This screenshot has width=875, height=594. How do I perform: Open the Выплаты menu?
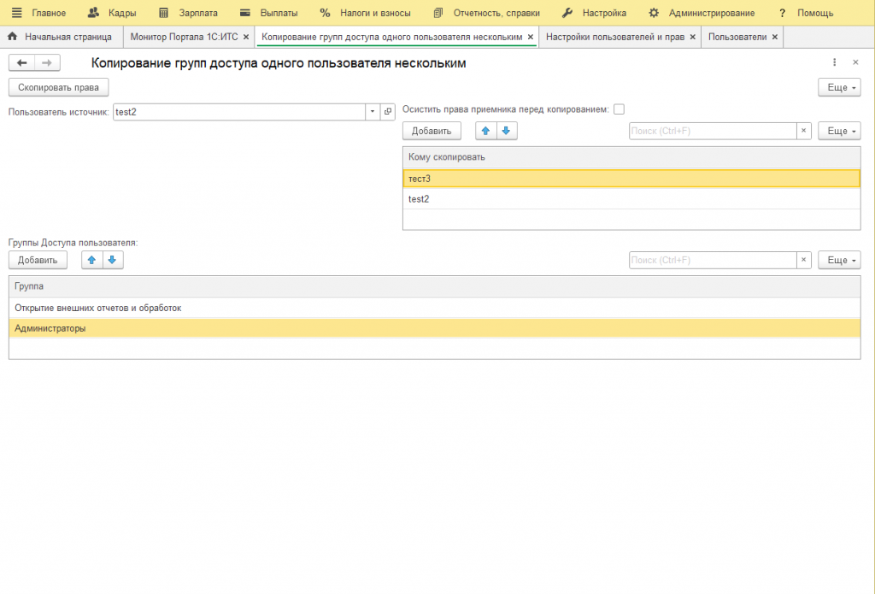[279, 13]
